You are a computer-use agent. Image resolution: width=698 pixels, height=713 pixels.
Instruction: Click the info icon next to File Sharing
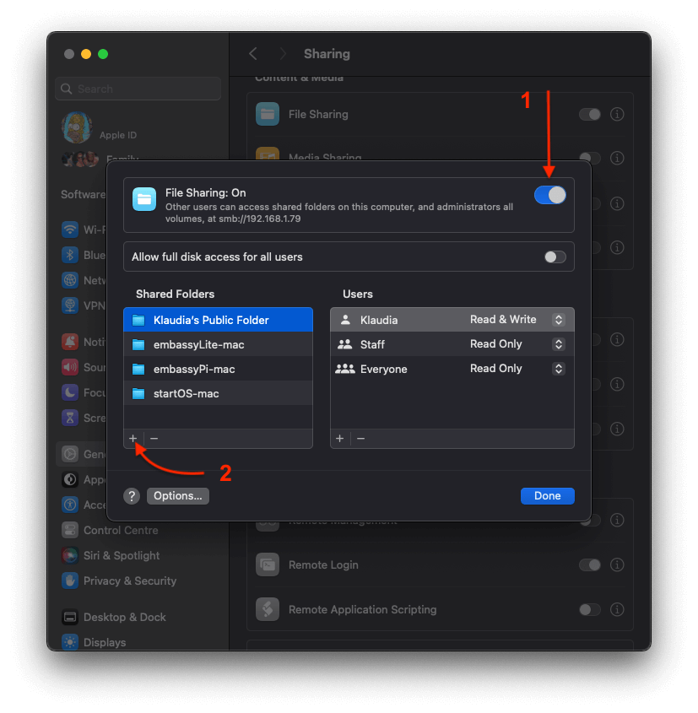[617, 114]
